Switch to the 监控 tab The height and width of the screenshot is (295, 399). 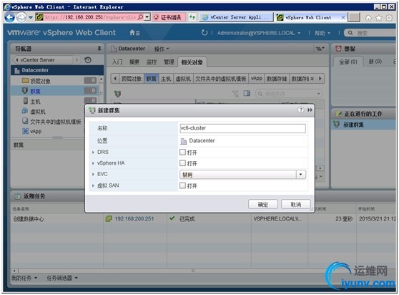(152, 62)
